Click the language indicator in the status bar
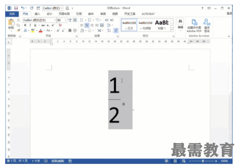The image size is (237, 167). (x=58, y=161)
